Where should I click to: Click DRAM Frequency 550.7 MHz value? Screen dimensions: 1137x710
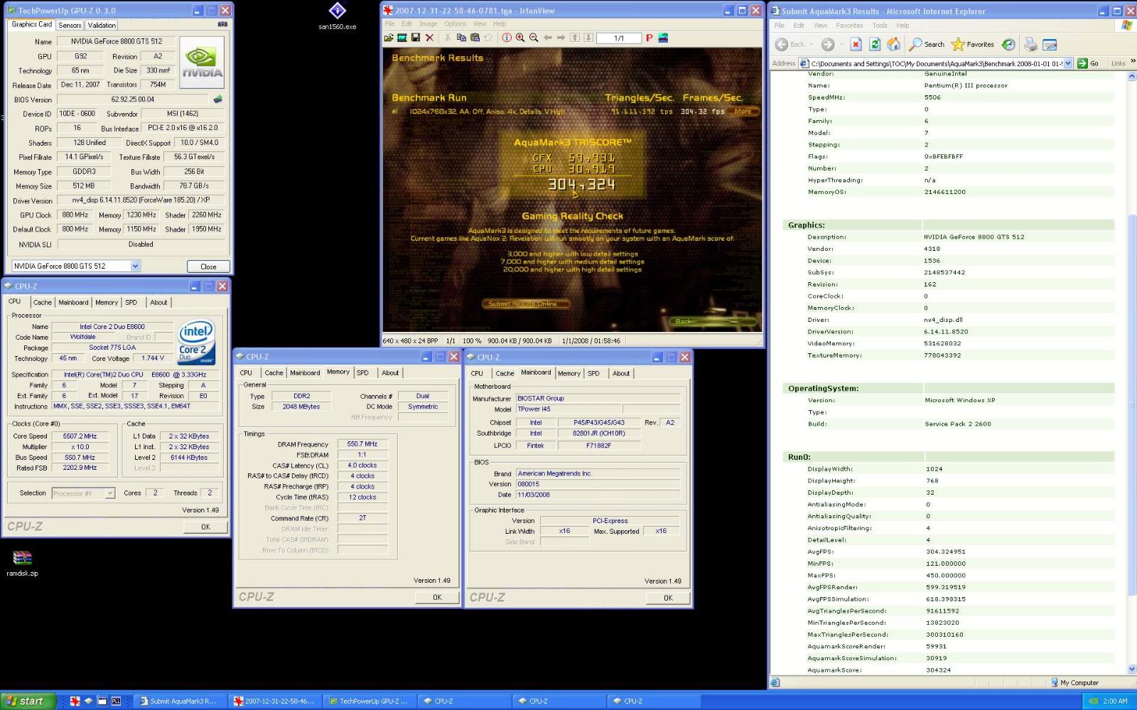tap(362, 443)
